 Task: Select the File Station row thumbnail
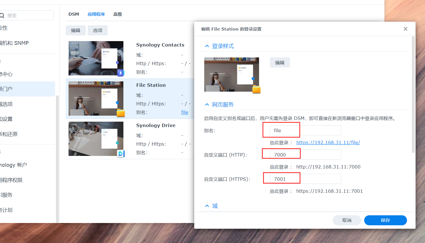[x=96, y=99]
